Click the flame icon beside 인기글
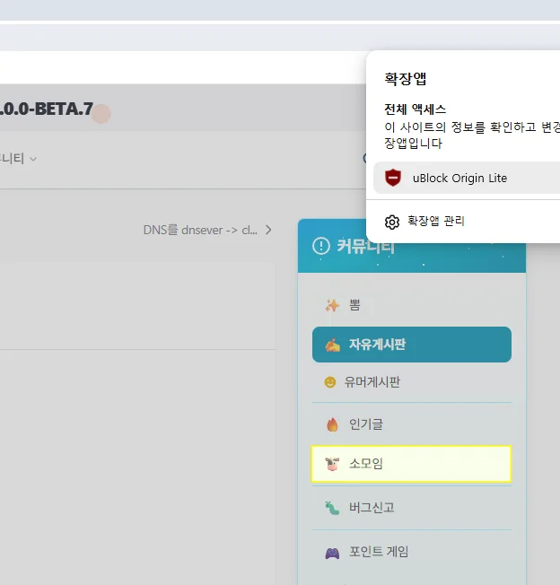 332,424
